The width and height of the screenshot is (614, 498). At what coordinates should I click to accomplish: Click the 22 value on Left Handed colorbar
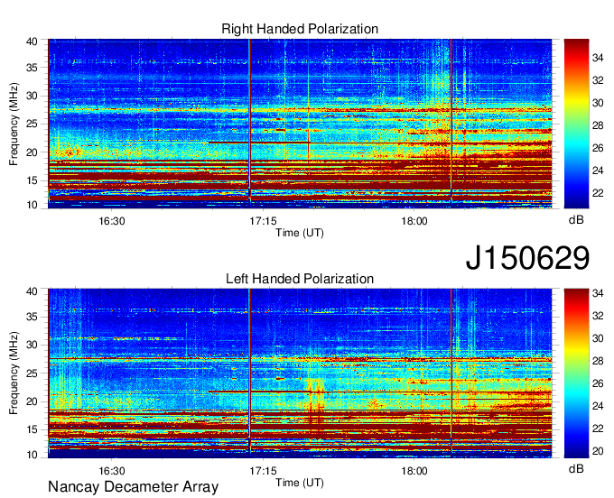tap(598, 429)
